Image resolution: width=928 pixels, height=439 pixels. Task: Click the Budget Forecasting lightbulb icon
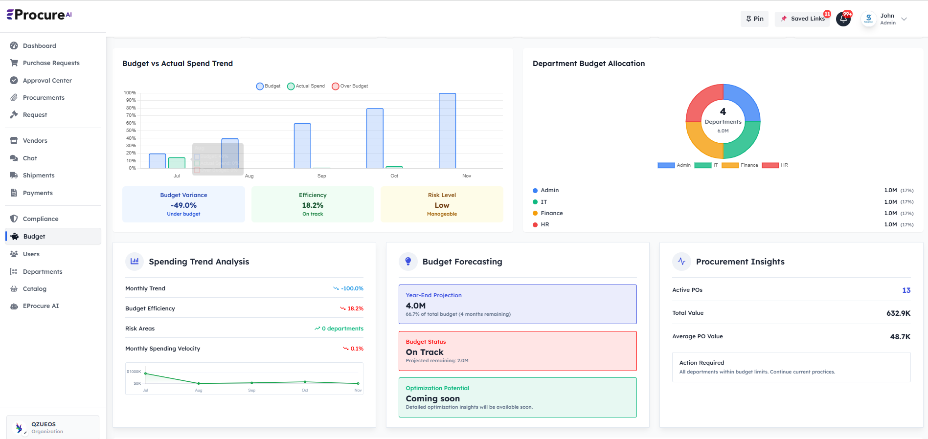click(408, 262)
